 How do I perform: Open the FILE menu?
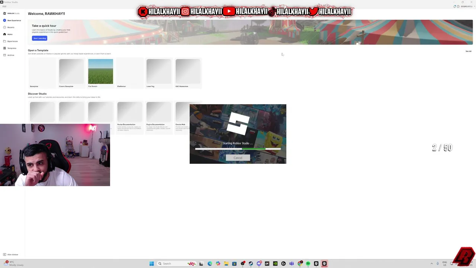tap(4, 6)
